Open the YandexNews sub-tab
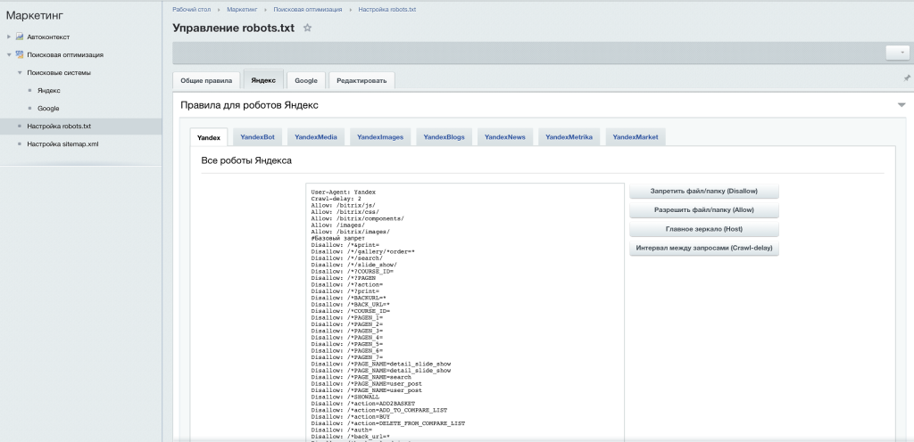The image size is (914, 442). pos(505,137)
